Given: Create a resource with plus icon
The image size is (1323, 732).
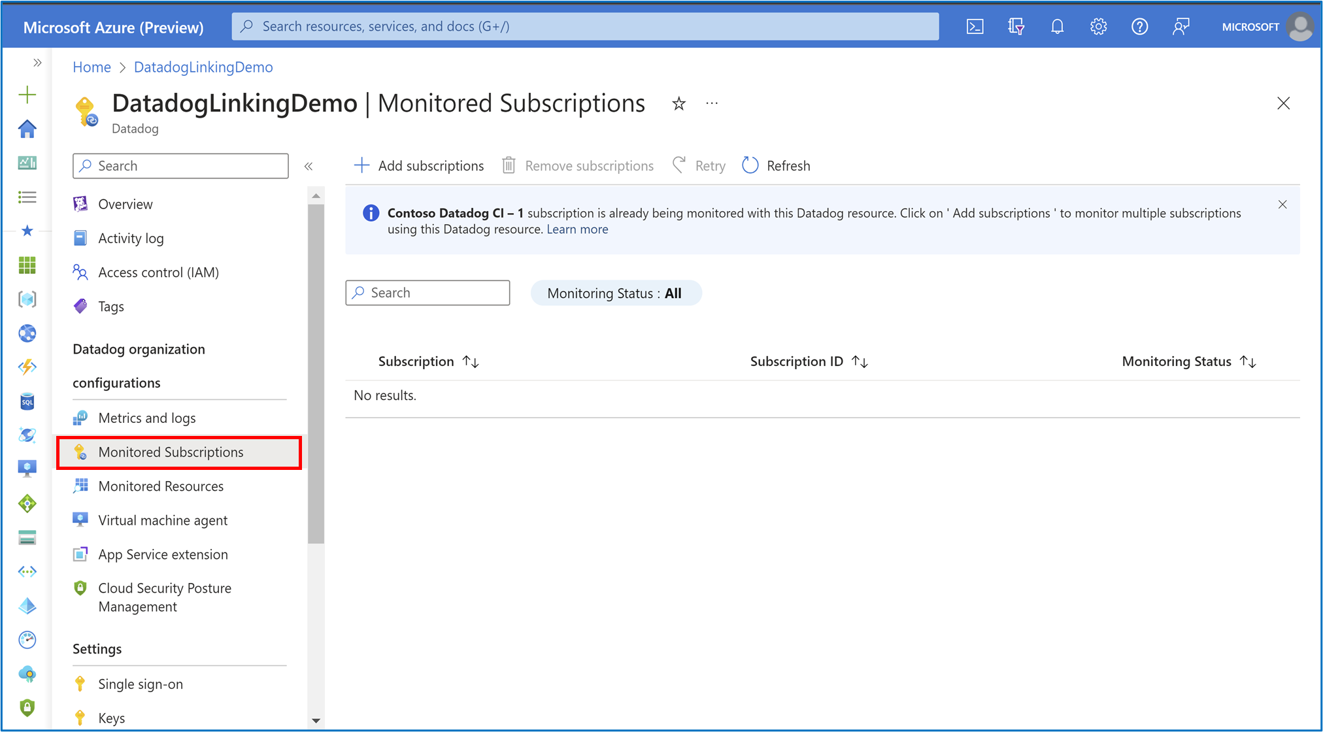Looking at the screenshot, I should (27, 95).
